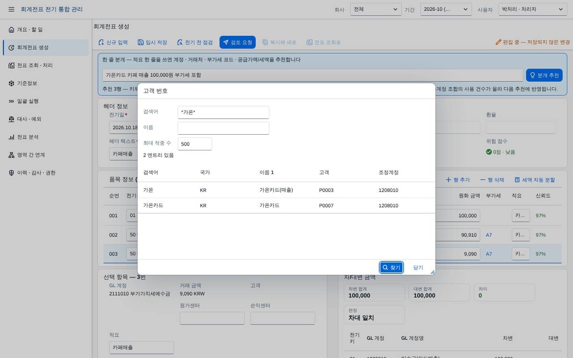The width and height of the screenshot is (573, 358).
Task: Select 회계전표 생성 sidebar item
Action: click(46, 47)
